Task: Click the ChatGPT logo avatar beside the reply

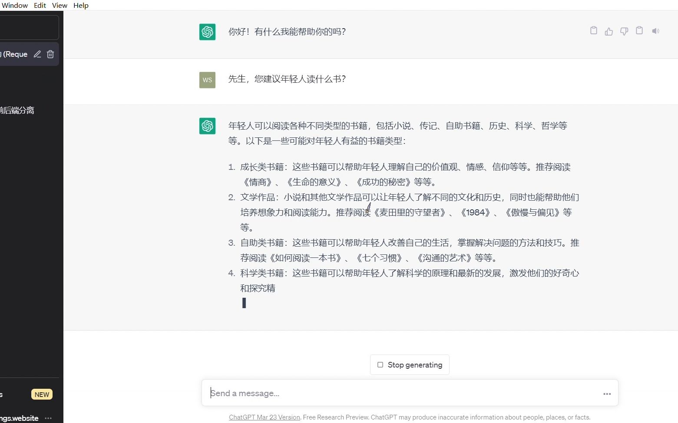Action: pos(207,32)
